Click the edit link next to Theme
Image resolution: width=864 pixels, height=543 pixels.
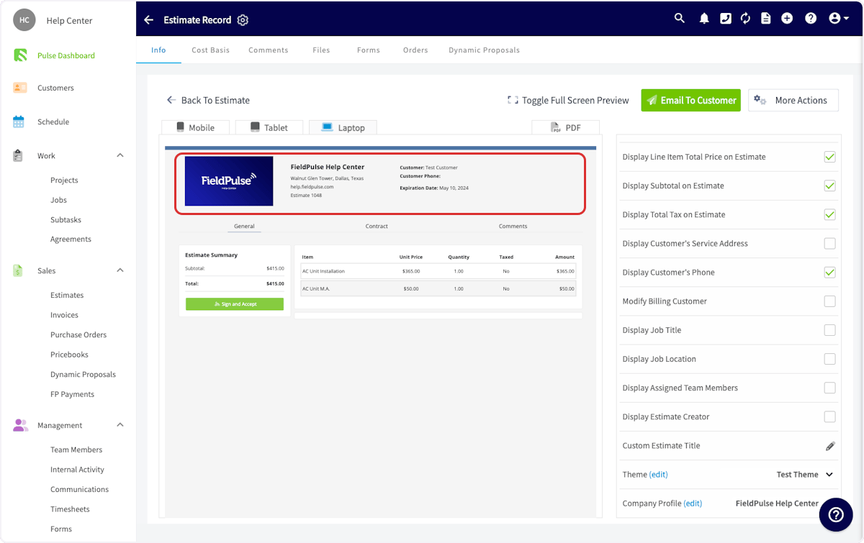[658, 475]
